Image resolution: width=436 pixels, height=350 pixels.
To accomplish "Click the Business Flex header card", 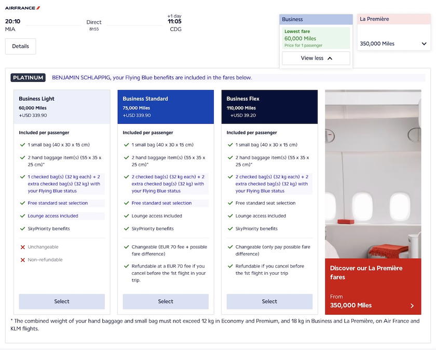I will click(x=269, y=107).
